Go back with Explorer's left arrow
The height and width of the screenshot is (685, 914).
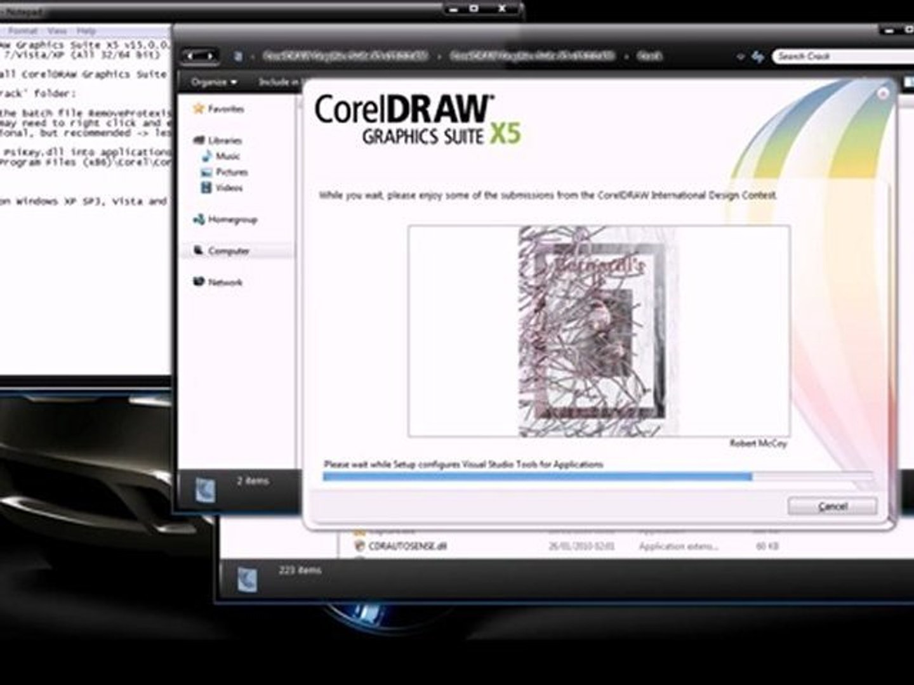pos(192,56)
